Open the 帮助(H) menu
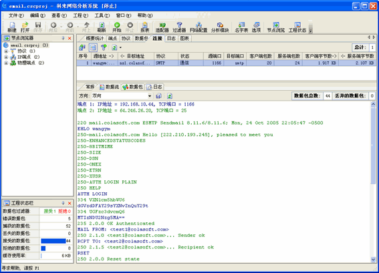379x273 pixels. pyautogui.click(x=145, y=15)
